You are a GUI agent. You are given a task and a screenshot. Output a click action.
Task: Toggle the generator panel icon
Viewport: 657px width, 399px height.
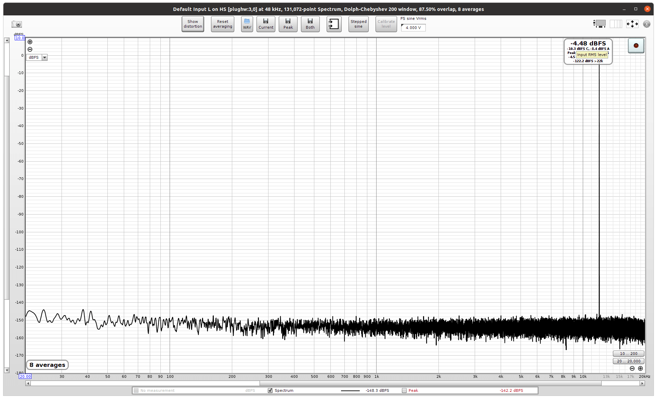point(599,24)
